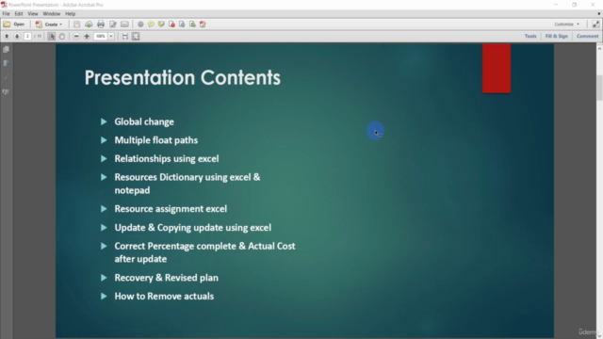Click the highlight text icon
Screen dimensions: 603x339
(161, 24)
